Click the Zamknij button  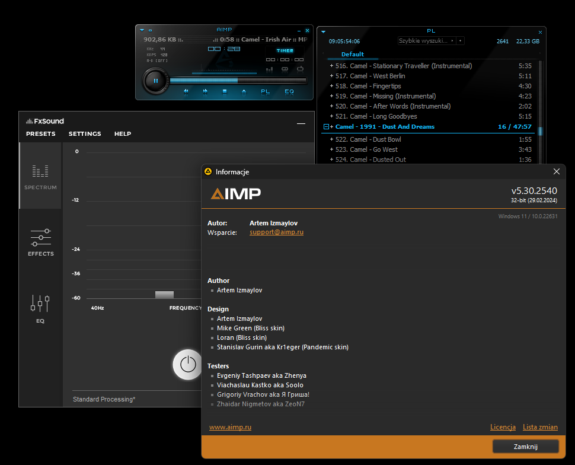point(525,447)
